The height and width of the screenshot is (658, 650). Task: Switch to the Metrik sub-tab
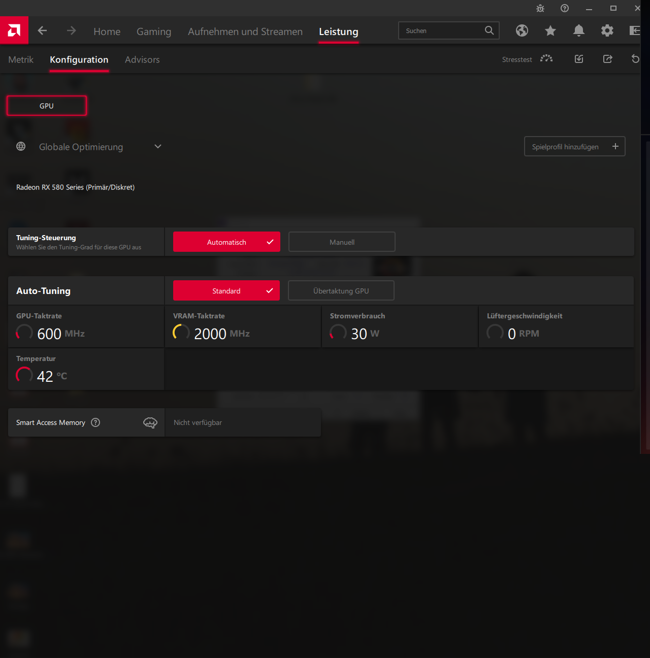[21, 59]
